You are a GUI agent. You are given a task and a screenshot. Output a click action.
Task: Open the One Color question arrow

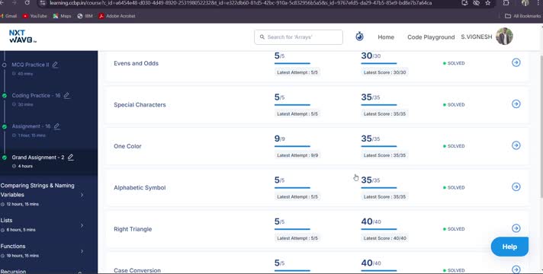pos(516,145)
